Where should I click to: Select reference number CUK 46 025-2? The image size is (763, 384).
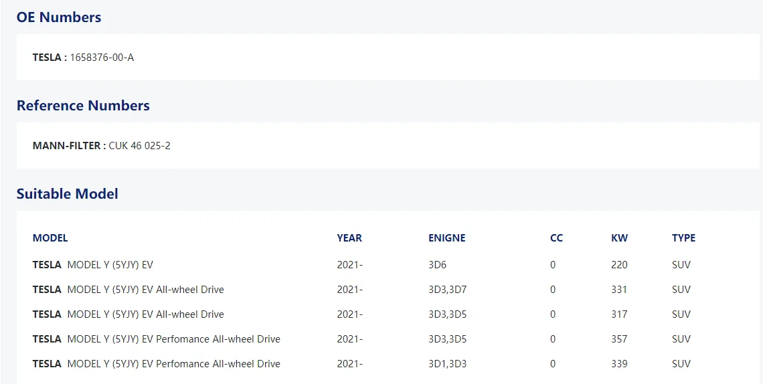(140, 146)
